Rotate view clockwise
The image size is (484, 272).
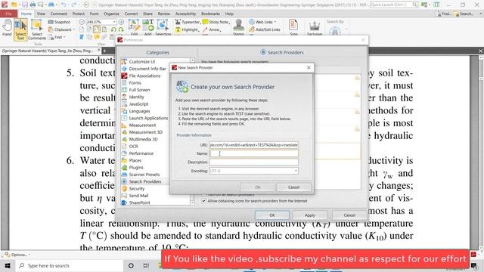(121, 29)
